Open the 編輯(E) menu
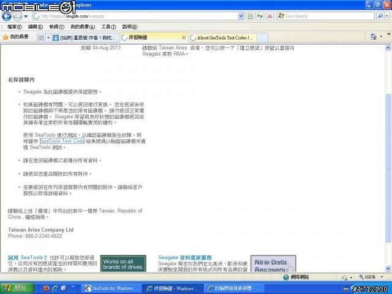This screenshot has height=294, width=392. tap(36, 27)
